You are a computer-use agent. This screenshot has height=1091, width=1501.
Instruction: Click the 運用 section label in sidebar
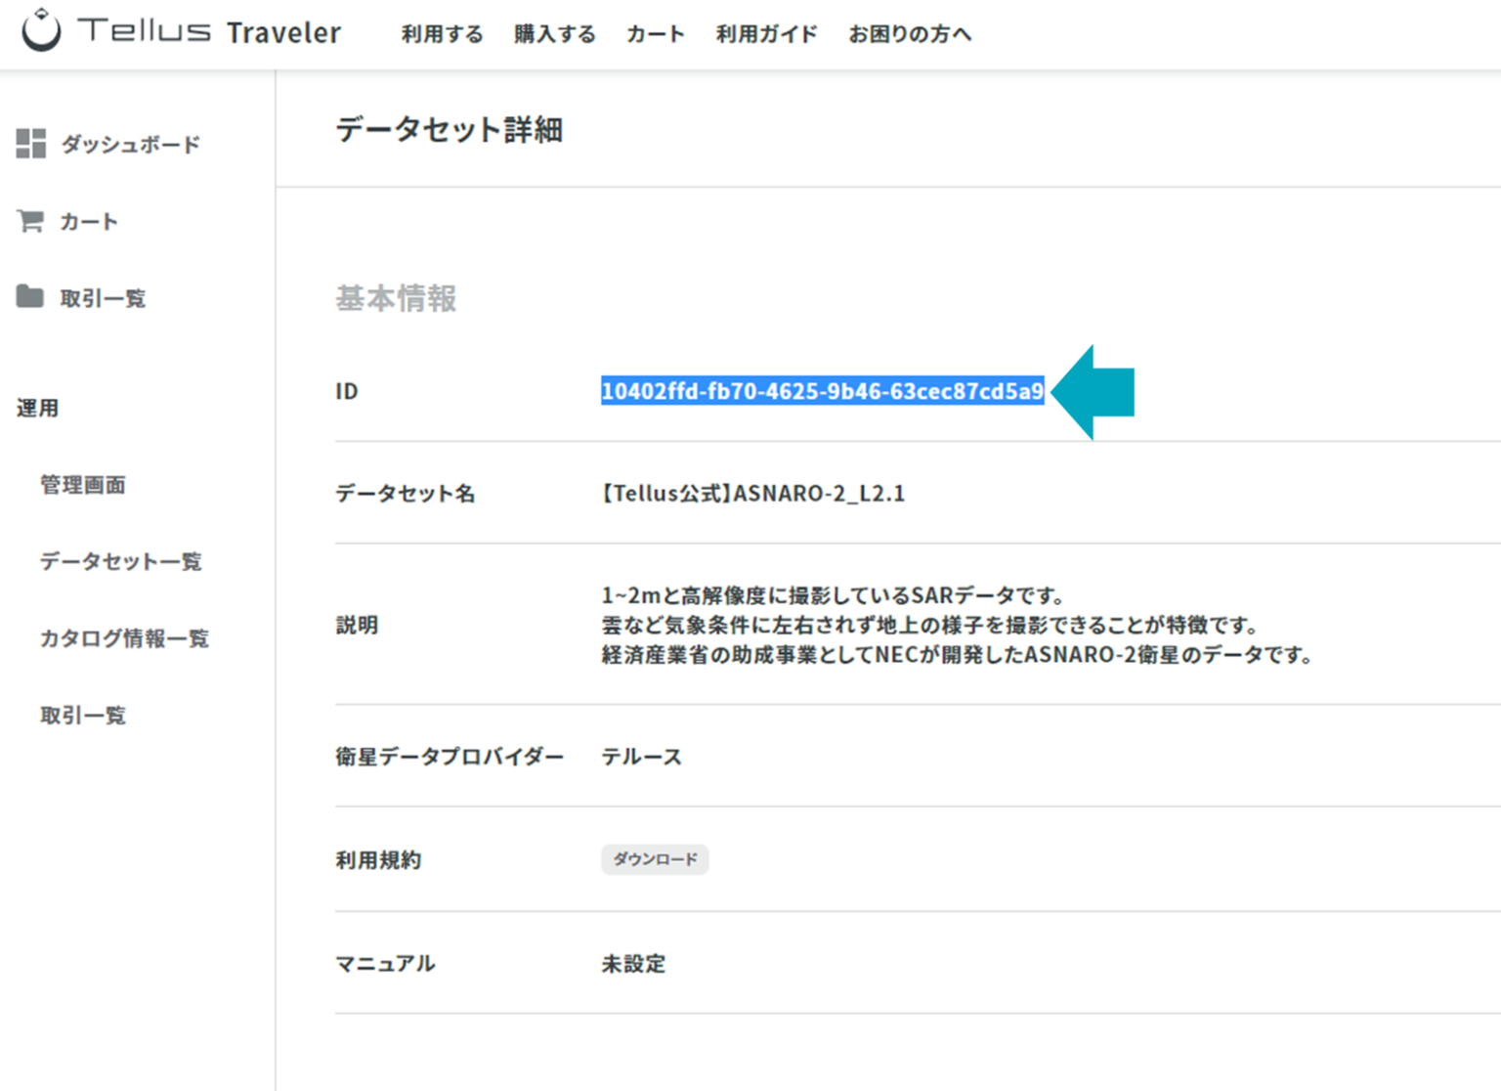37,408
